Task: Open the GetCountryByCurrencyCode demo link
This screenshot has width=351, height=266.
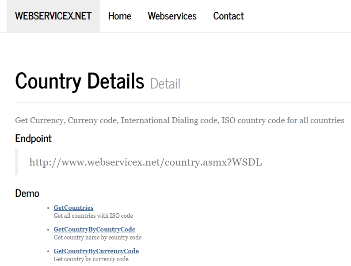Action: [x=96, y=251]
